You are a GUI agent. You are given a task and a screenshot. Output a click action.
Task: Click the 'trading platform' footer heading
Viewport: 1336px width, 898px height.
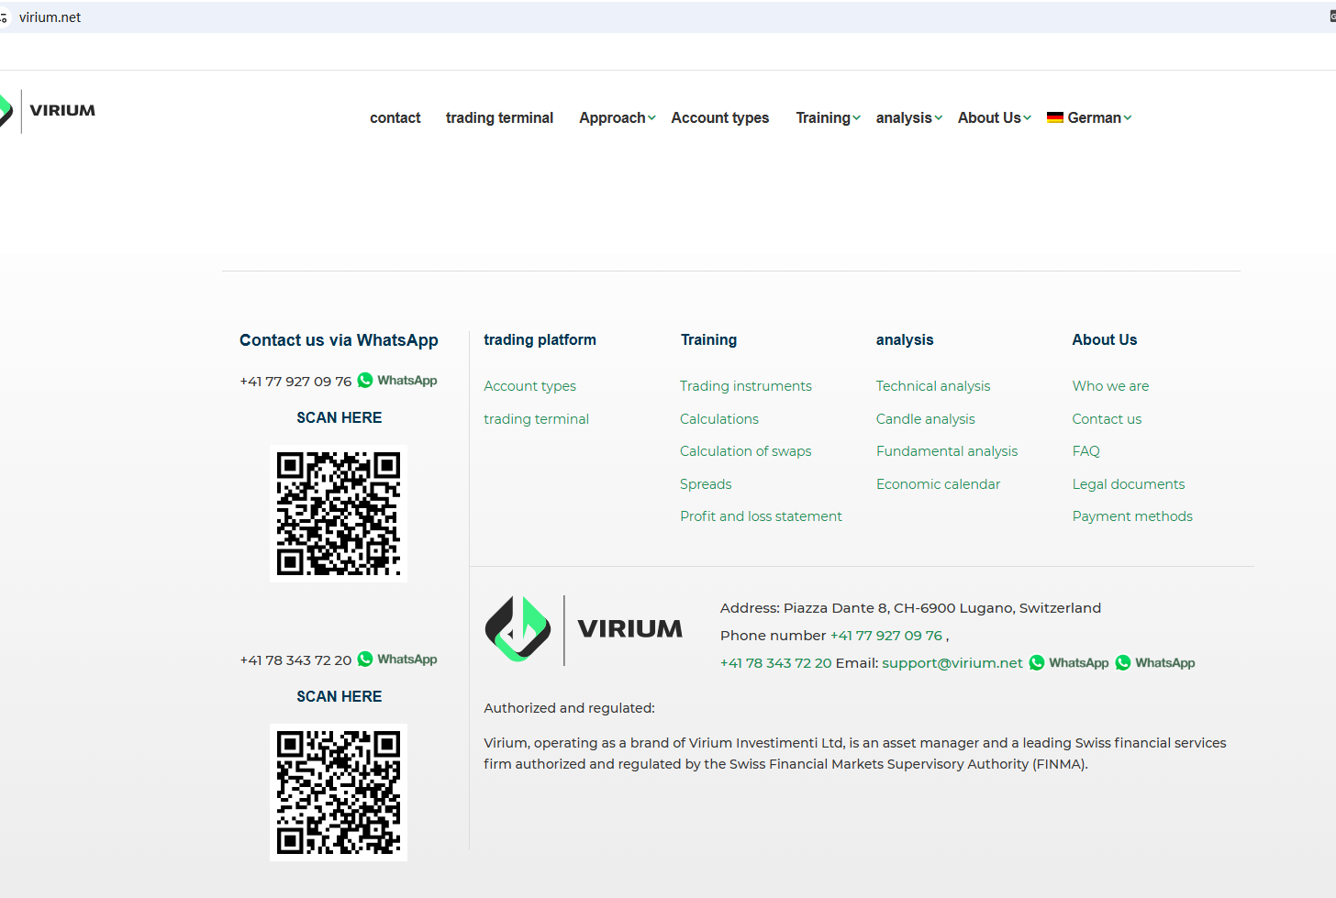tap(540, 340)
